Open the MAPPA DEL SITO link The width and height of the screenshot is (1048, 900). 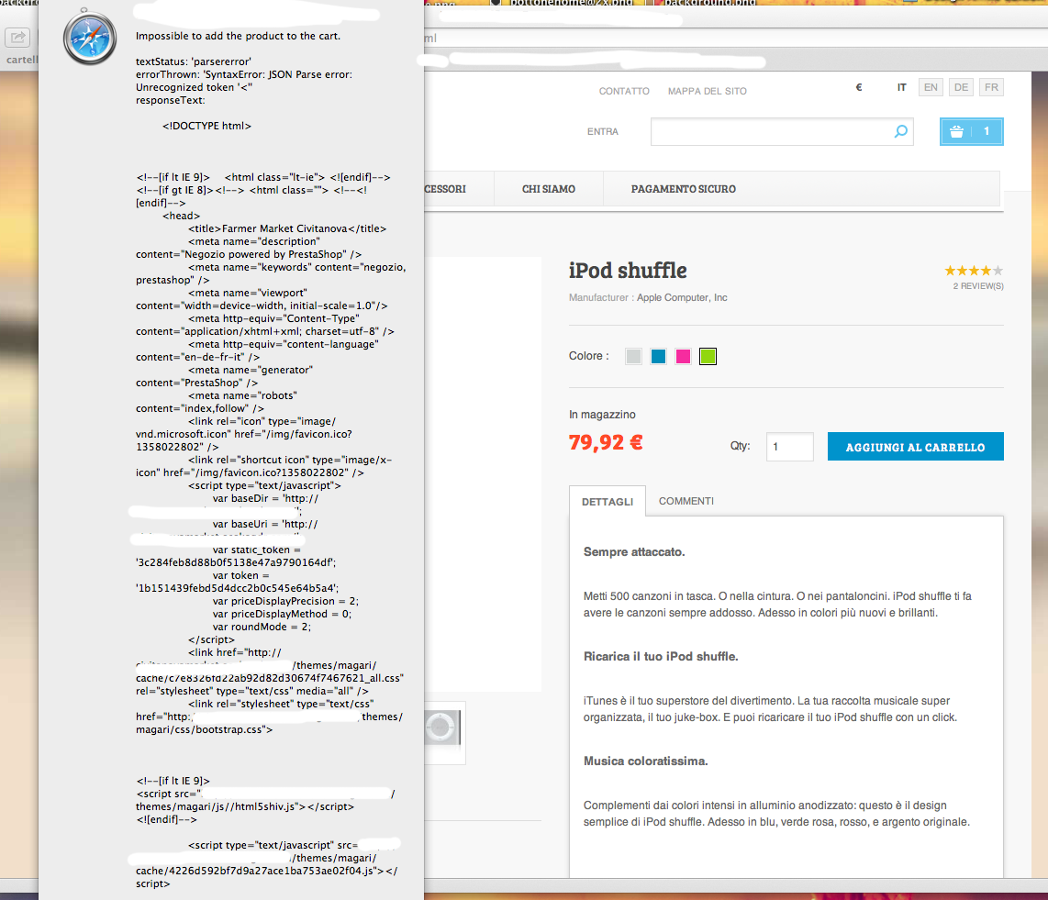(708, 91)
